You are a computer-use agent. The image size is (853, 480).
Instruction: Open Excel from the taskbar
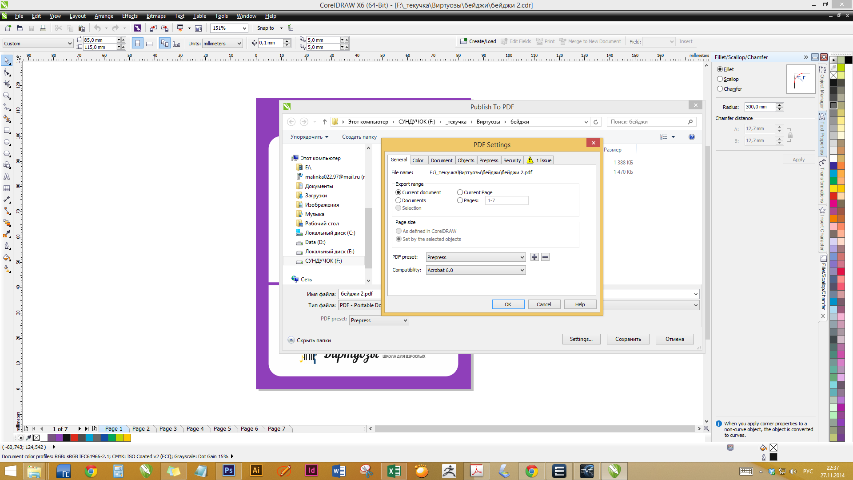point(394,471)
